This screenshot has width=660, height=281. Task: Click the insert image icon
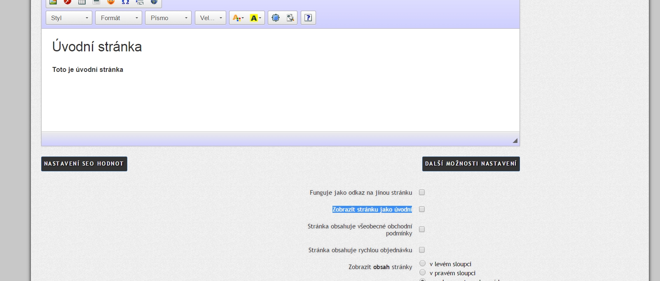point(53,2)
